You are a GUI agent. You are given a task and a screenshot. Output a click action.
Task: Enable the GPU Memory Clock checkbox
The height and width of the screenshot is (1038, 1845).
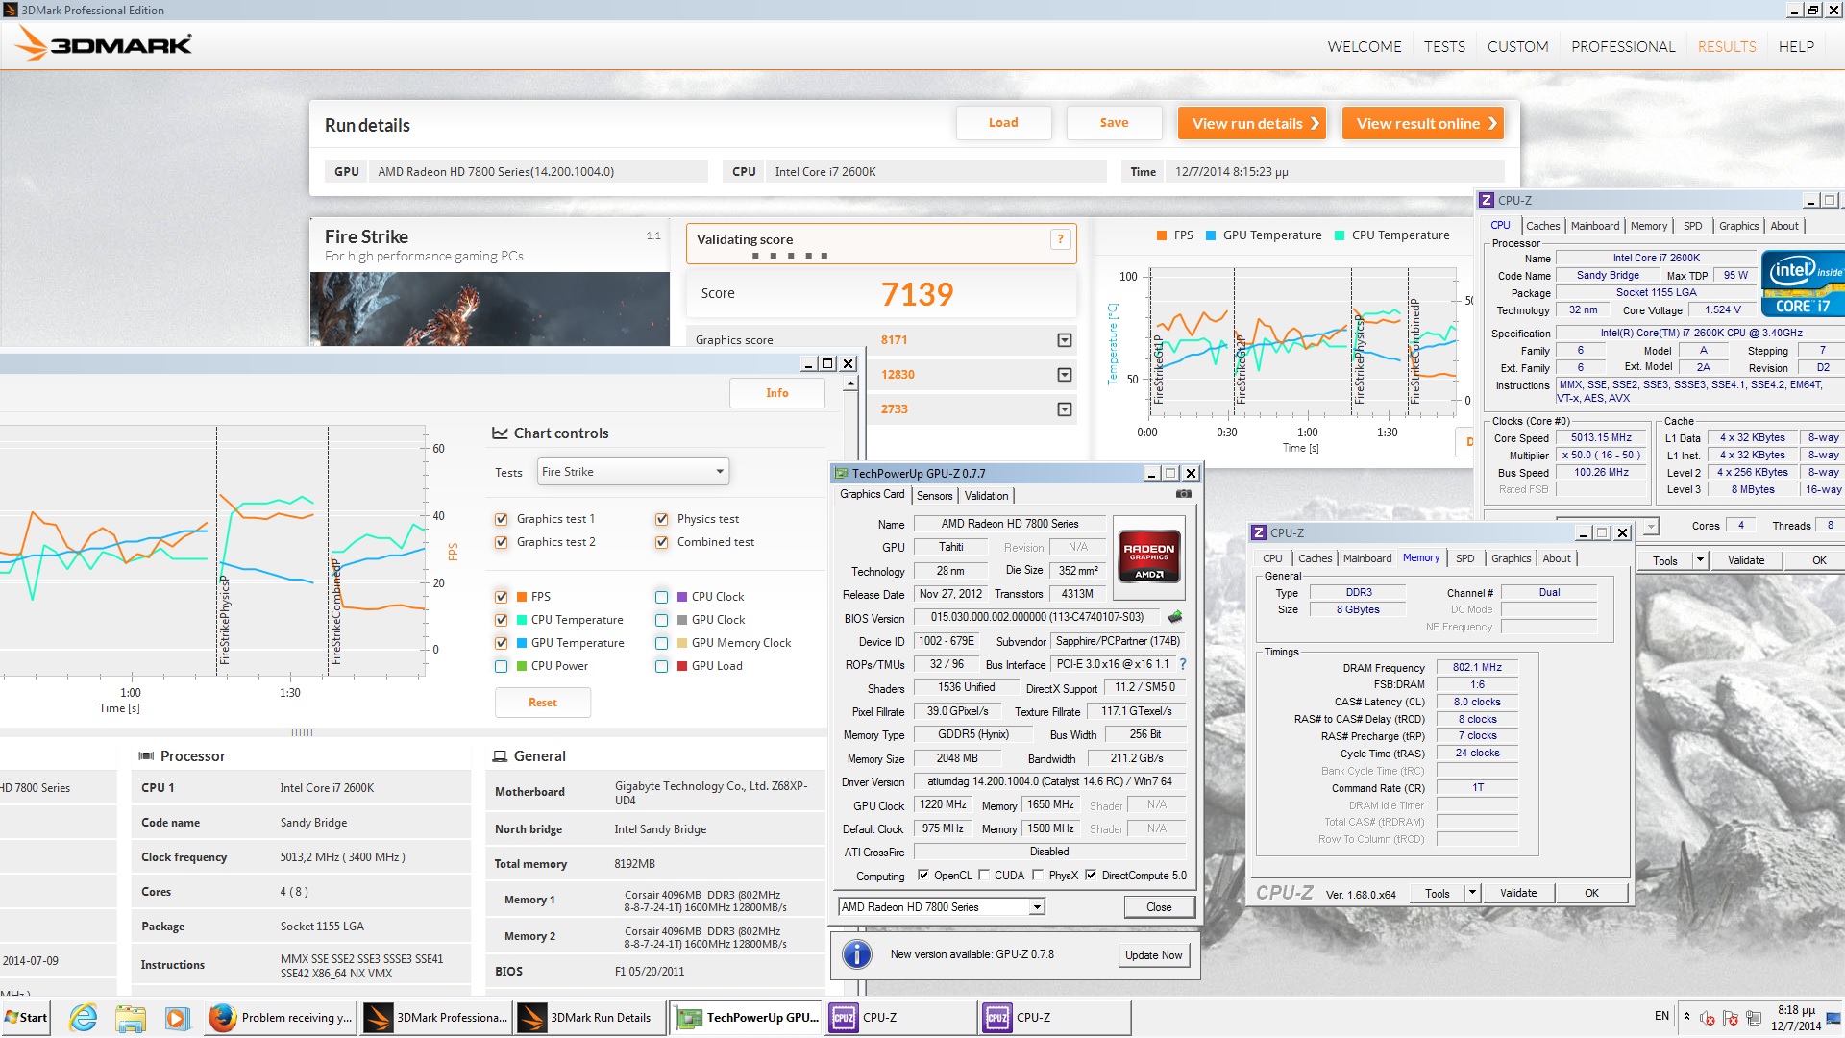(x=661, y=643)
